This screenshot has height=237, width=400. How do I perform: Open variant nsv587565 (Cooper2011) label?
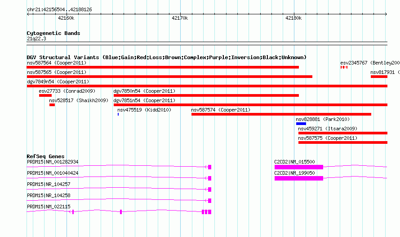(57, 72)
